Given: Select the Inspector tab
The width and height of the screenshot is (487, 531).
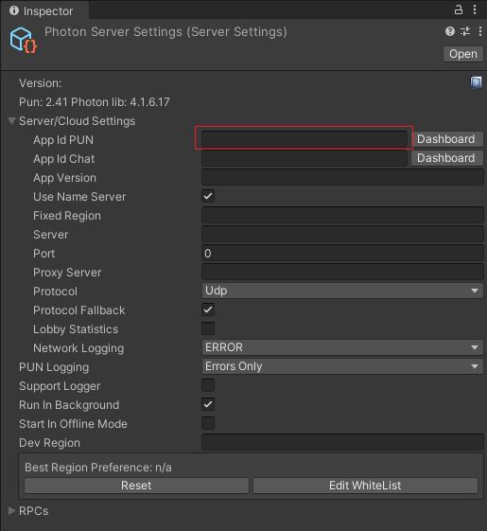Looking at the screenshot, I should (x=45, y=10).
